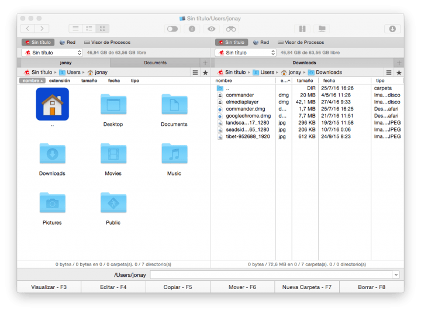Open right panel list menu icon

coord(389,73)
